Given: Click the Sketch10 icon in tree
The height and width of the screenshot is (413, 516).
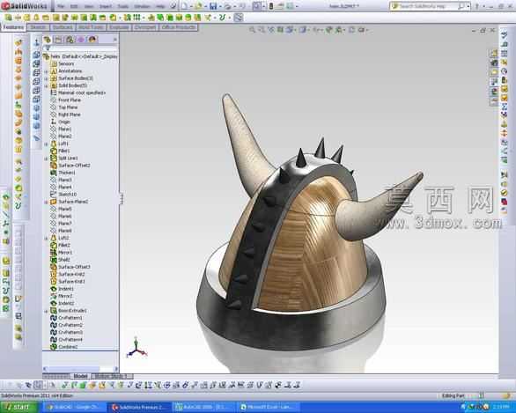Looking at the screenshot, I should pos(54,194).
